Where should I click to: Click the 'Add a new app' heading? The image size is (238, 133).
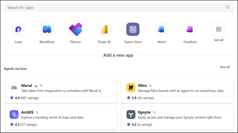click(x=118, y=55)
